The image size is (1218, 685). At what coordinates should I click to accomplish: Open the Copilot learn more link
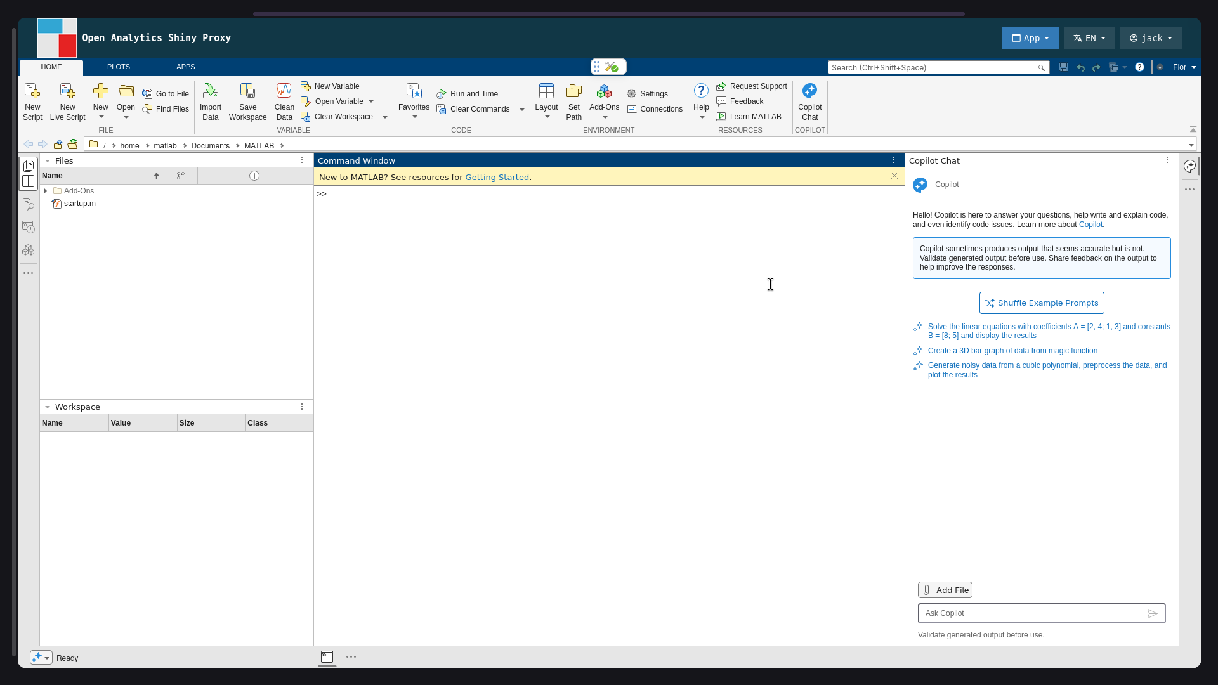[1090, 225]
